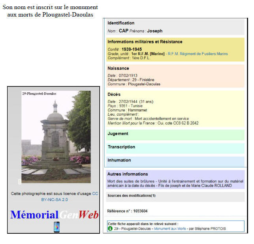
Task: Expand the Inhumation section
Action: click(119, 160)
